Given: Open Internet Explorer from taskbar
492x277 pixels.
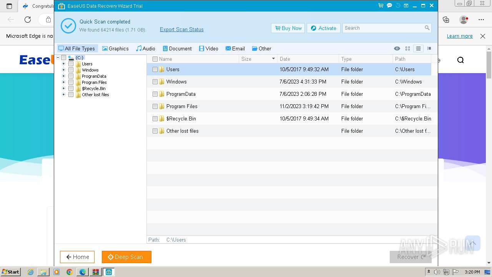Looking at the screenshot, I should pos(30,272).
